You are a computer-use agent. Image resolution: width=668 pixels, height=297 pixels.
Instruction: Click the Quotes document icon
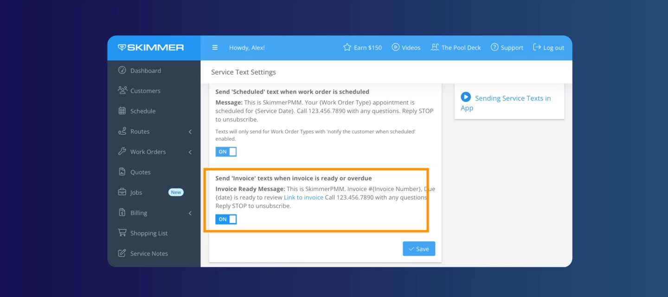pos(122,172)
